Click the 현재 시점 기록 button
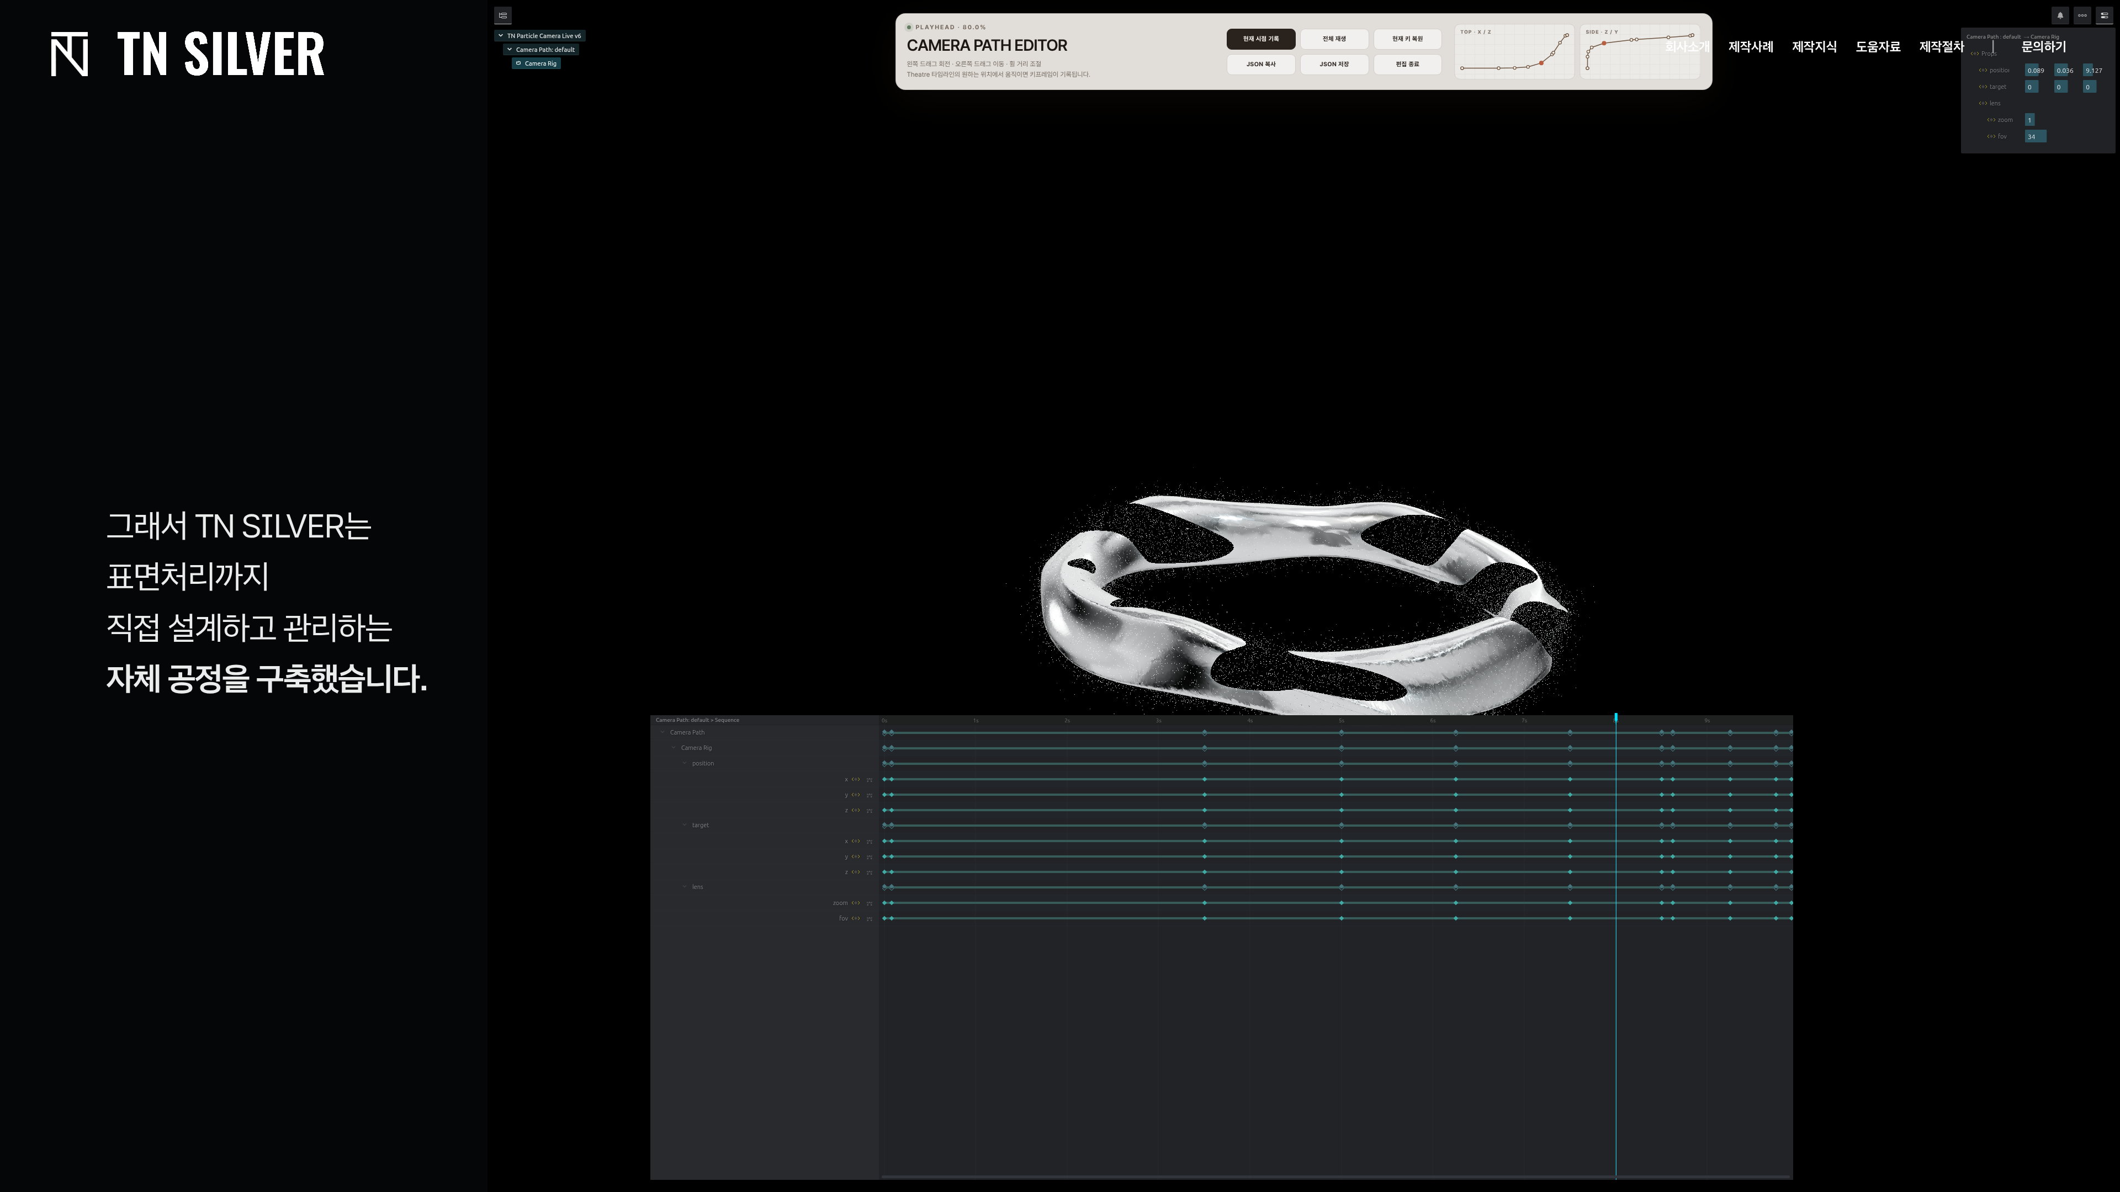The width and height of the screenshot is (2120, 1192). pyautogui.click(x=1261, y=39)
